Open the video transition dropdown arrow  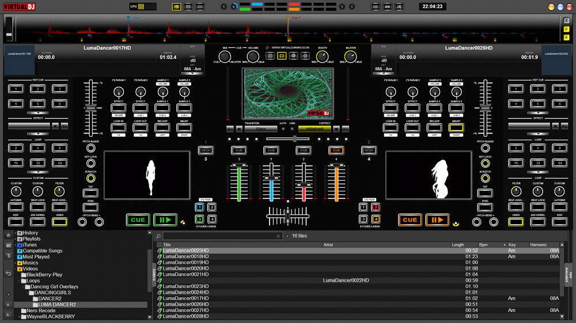239,129
